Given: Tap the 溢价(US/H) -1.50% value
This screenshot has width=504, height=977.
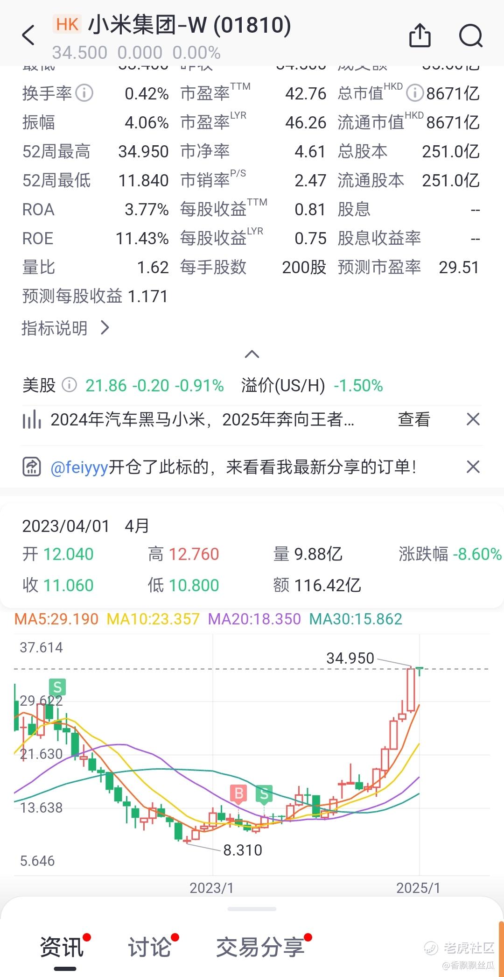Looking at the screenshot, I should pyautogui.click(x=358, y=385).
